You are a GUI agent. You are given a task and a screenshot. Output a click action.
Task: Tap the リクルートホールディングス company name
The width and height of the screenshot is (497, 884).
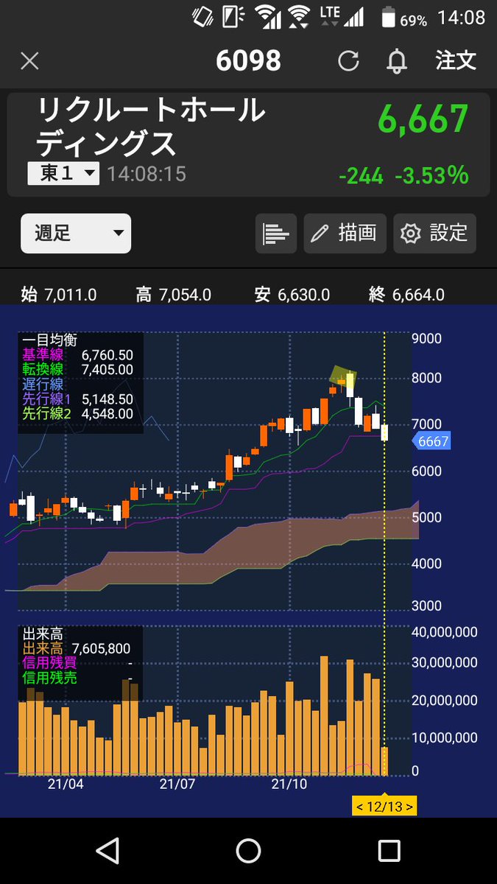pyautogui.click(x=151, y=127)
